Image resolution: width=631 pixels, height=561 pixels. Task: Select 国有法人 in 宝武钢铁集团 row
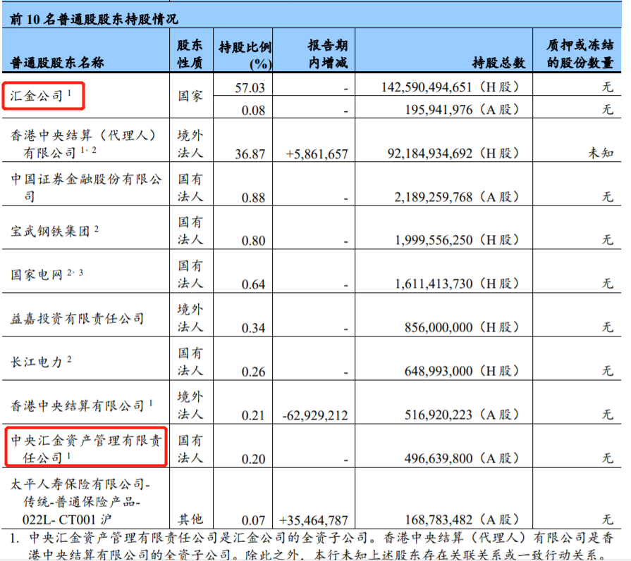coord(190,231)
